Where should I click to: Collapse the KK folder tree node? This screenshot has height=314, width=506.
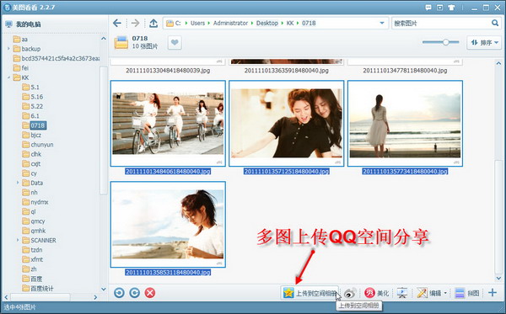pos(8,77)
